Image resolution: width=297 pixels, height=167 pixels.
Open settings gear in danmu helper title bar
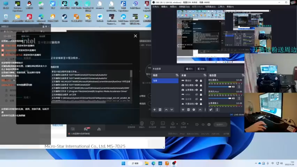(x=46, y=26)
